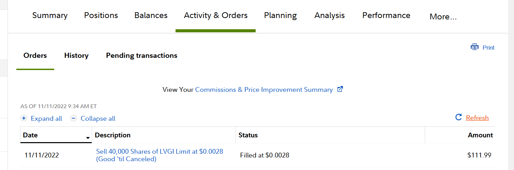Collapse all orders via Collapse all link
This screenshot has height=170, width=514.
click(x=98, y=119)
